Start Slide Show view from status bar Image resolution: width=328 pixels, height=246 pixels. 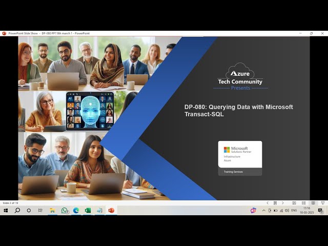click(323, 203)
